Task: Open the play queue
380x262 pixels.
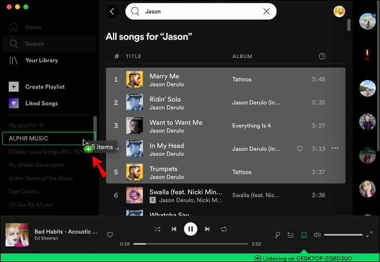Action: [x=291, y=235]
